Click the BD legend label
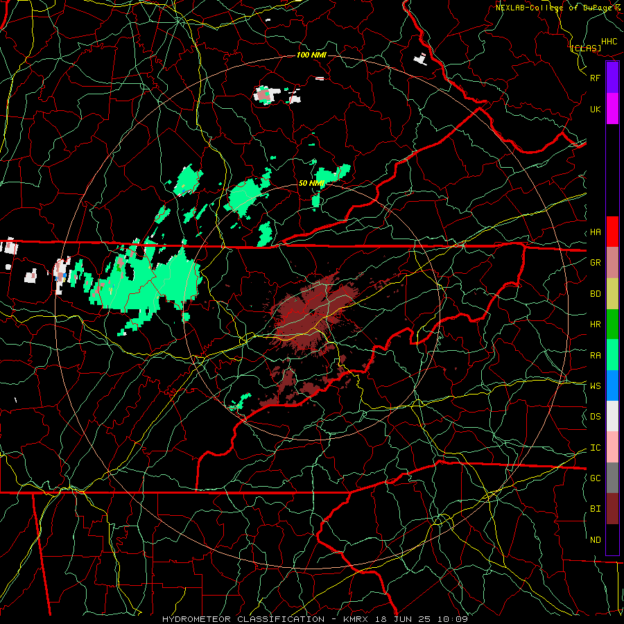The image size is (624, 624). (x=596, y=294)
